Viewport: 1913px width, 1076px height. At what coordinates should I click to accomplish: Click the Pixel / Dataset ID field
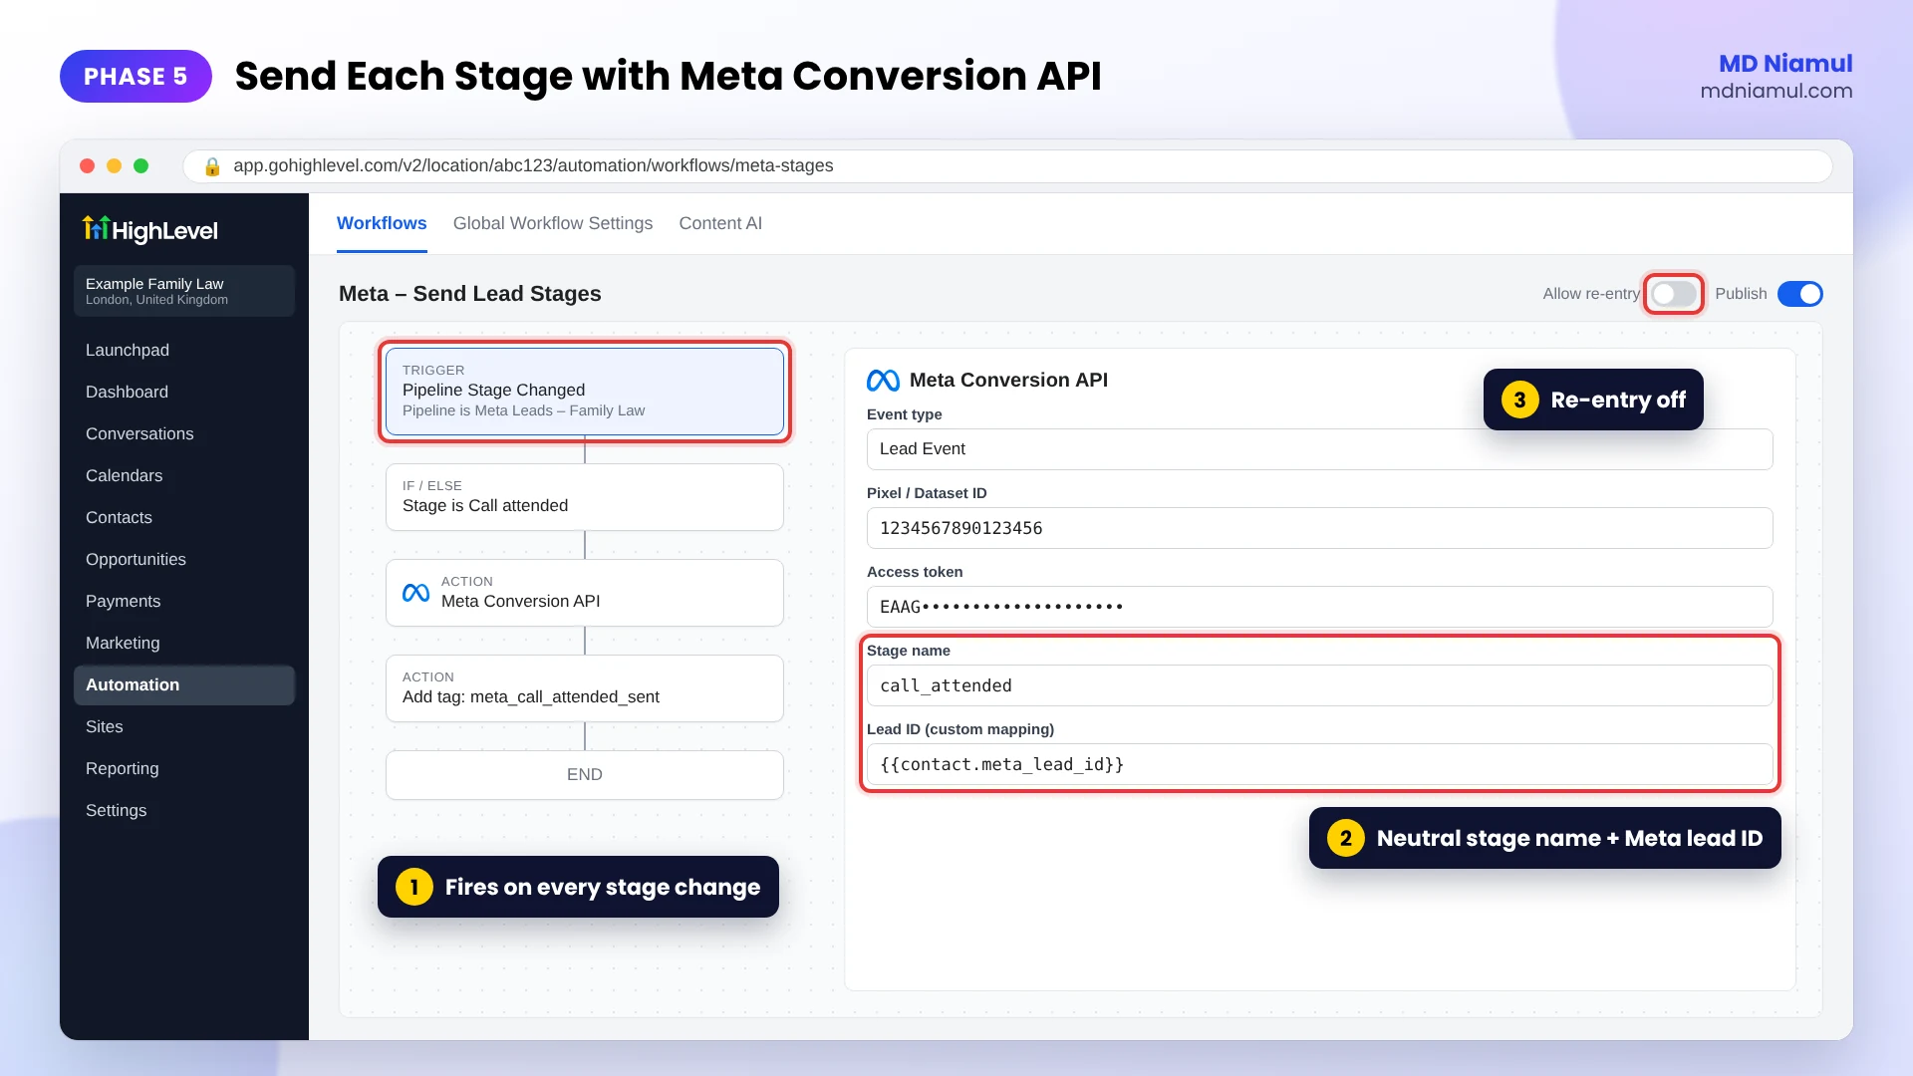[1319, 528]
